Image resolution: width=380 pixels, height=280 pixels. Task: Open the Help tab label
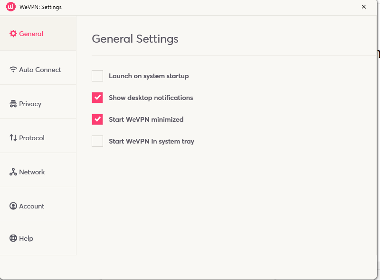coord(26,238)
